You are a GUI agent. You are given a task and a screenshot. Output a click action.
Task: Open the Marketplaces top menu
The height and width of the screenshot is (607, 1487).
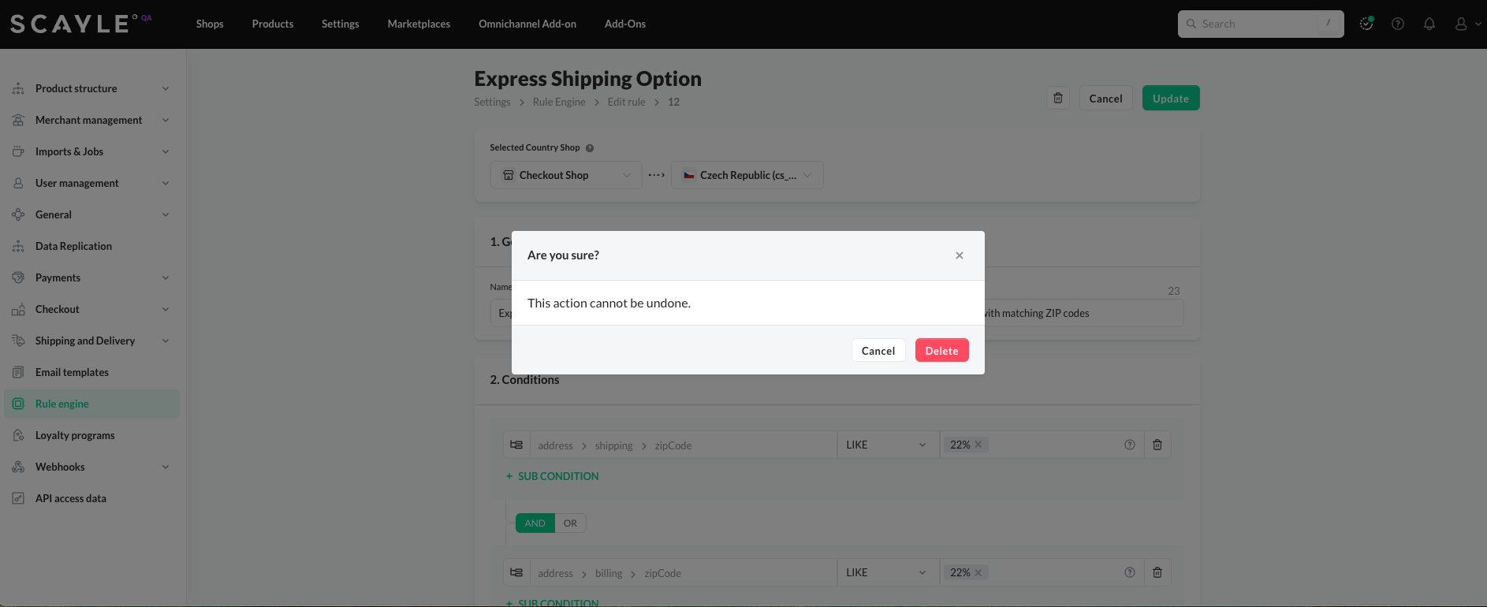tap(419, 24)
